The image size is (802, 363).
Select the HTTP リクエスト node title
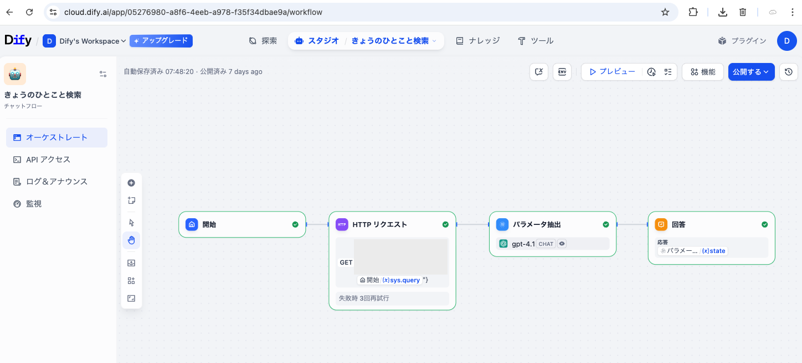(x=380, y=224)
